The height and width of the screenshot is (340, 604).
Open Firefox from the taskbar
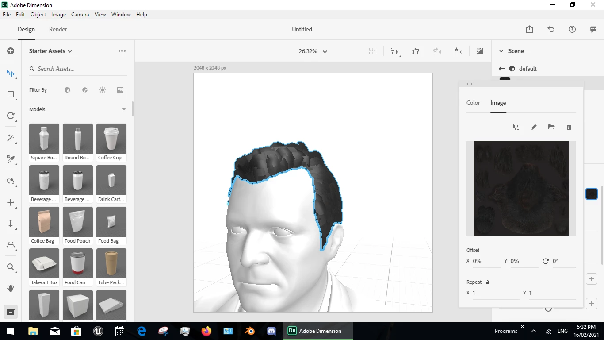click(x=206, y=331)
